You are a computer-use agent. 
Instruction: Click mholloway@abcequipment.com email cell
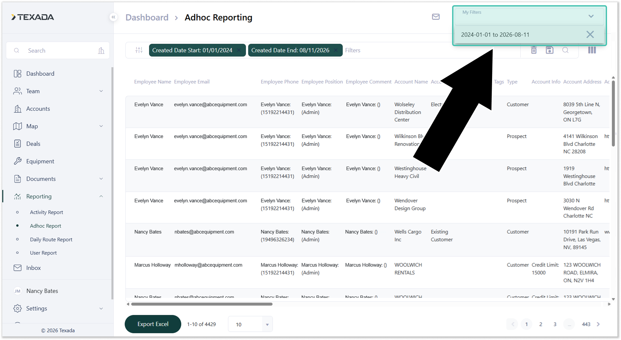pyautogui.click(x=208, y=265)
